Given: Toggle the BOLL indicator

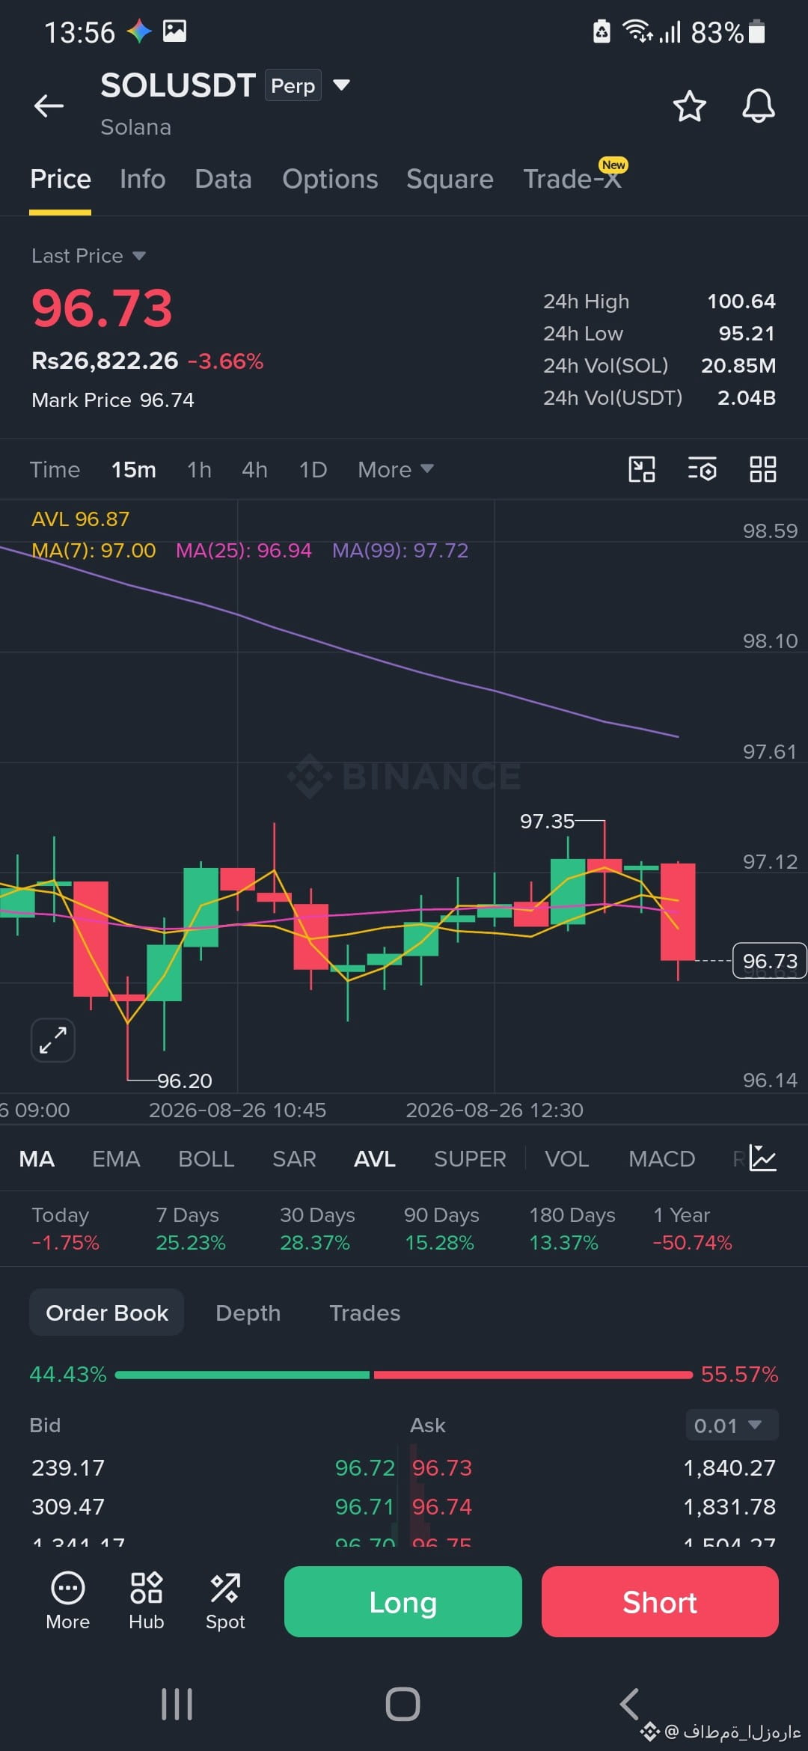Looking at the screenshot, I should click(206, 1159).
